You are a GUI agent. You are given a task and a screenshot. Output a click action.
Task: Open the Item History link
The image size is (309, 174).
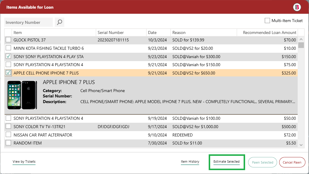(190, 161)
